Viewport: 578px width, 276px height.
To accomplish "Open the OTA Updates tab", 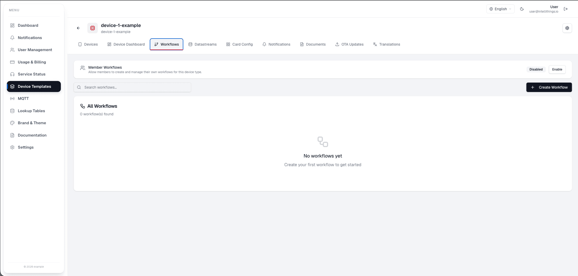I will pos(349,44).
